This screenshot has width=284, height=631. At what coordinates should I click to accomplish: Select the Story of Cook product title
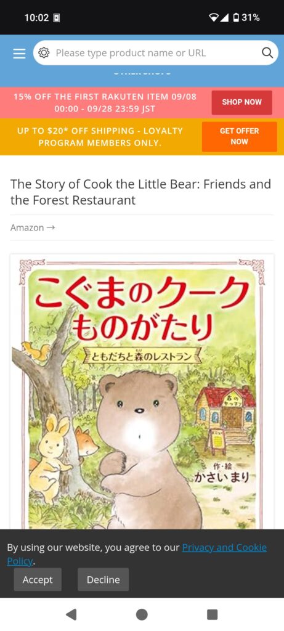pos(141,192)
